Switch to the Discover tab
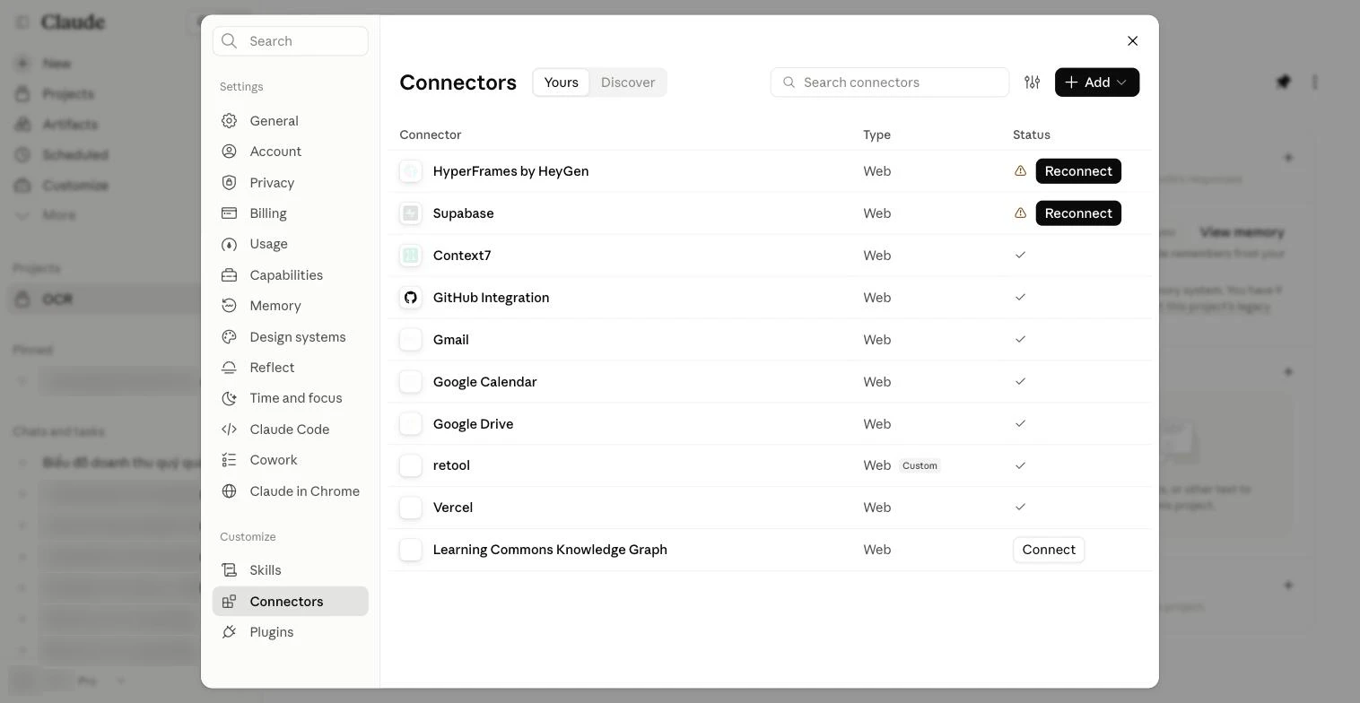This screenshot has width=1360, height=703. click(628, 82)
